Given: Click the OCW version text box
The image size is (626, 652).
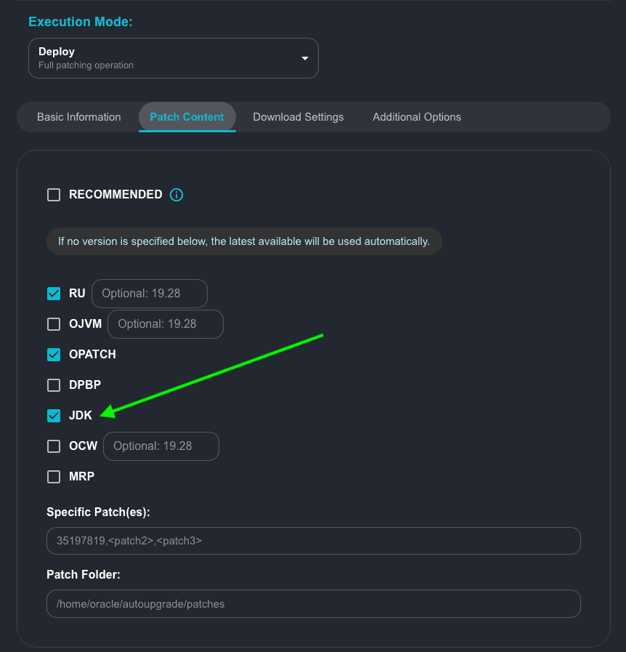Looking at the screenshot, I should click(x=161, y=446).
